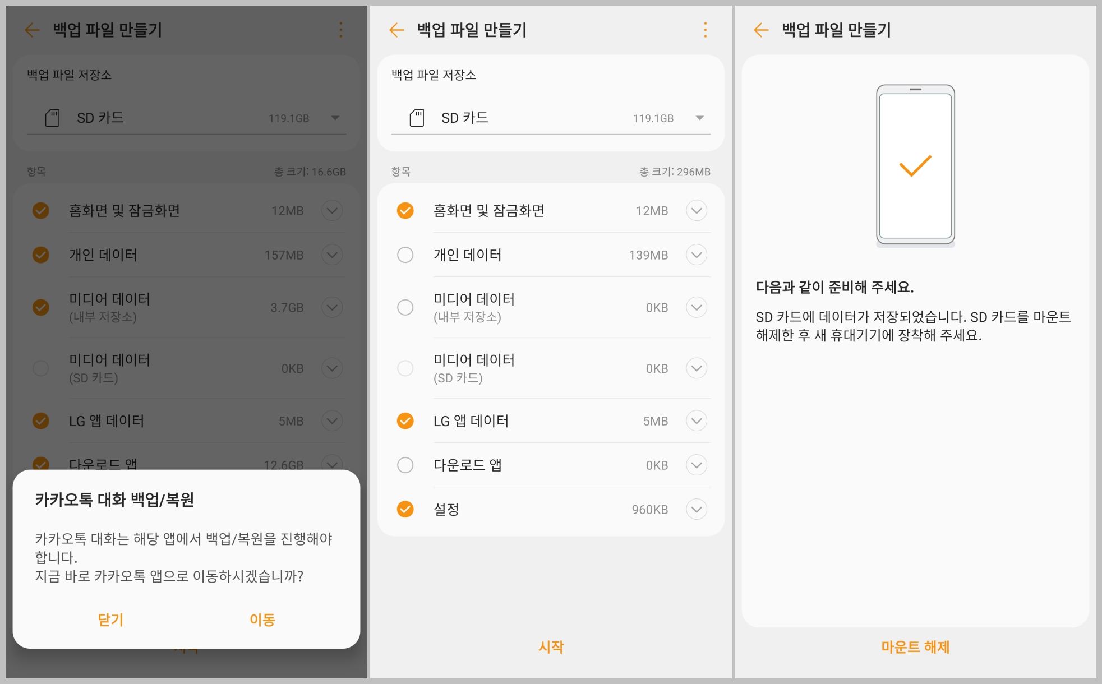Check 미디어 데이터 (내부 저장소) in middle screen
The width and height of the screenshot is (1102, 684).
click(x=405, y=307)
